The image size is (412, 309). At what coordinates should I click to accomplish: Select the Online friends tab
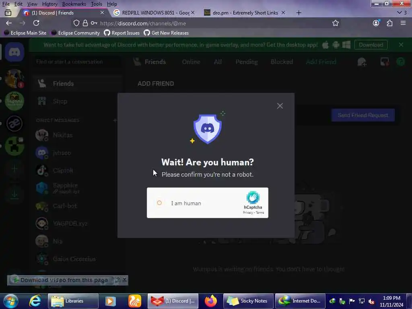tap(191, 62)
